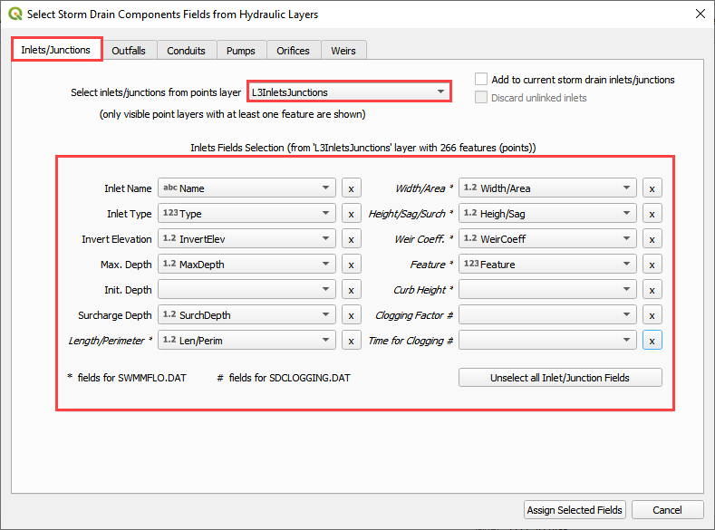This screenshot has height=530, width=715.
Task: Switch to the Conduits tab
Action: tap(186, 51)
